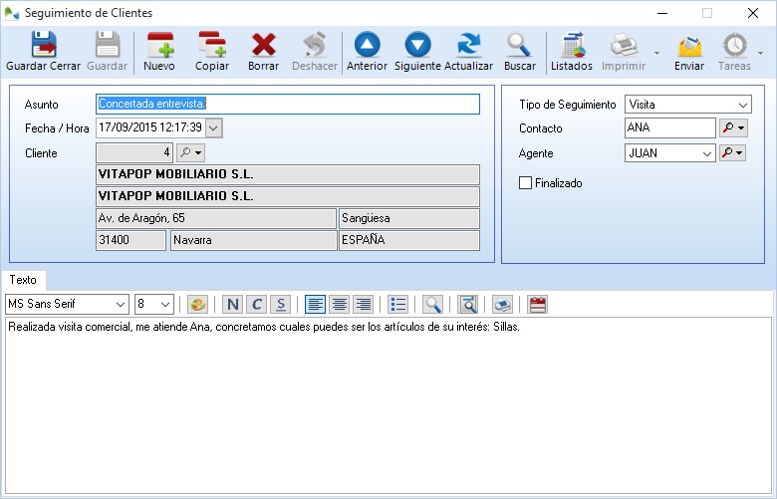This screenshot has width=777, height=499.
Task: Align text to the left
Action: point(315,304)
